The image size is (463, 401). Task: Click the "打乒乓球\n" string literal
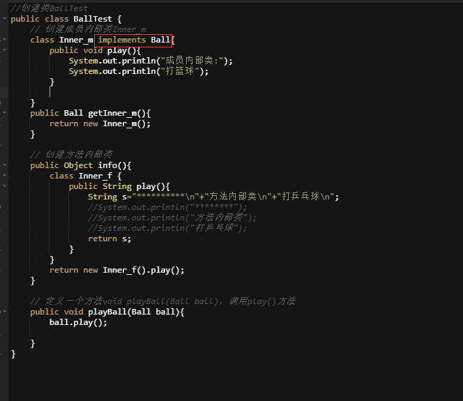pos(306,197)
